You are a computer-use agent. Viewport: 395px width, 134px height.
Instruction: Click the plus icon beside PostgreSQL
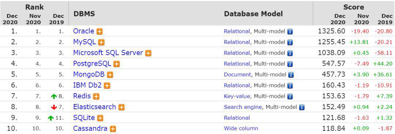click(x=116, y=64)
